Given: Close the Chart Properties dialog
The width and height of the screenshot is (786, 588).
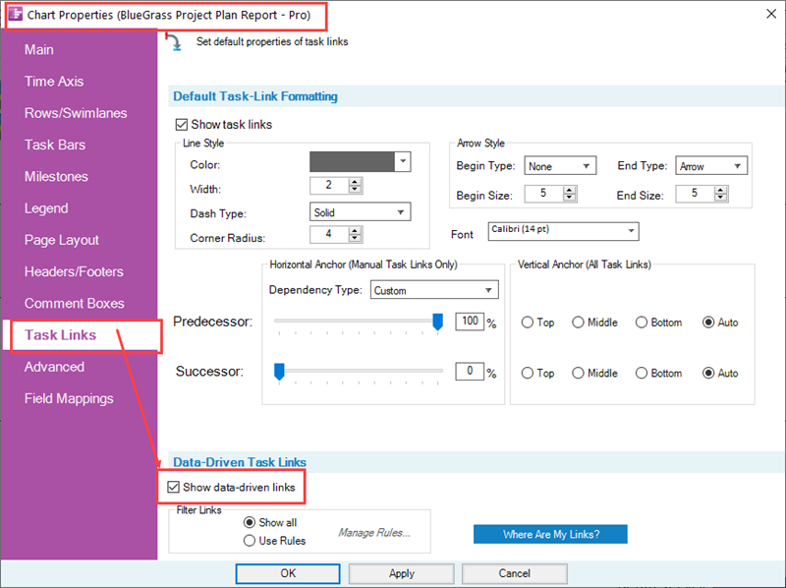Looking at the screenshot, I should [768, 14].
